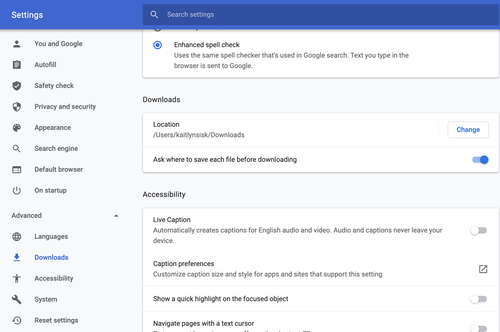Open Accessibility in the sidebar
The width and height of the screenshot is (500, 332).
54,278
